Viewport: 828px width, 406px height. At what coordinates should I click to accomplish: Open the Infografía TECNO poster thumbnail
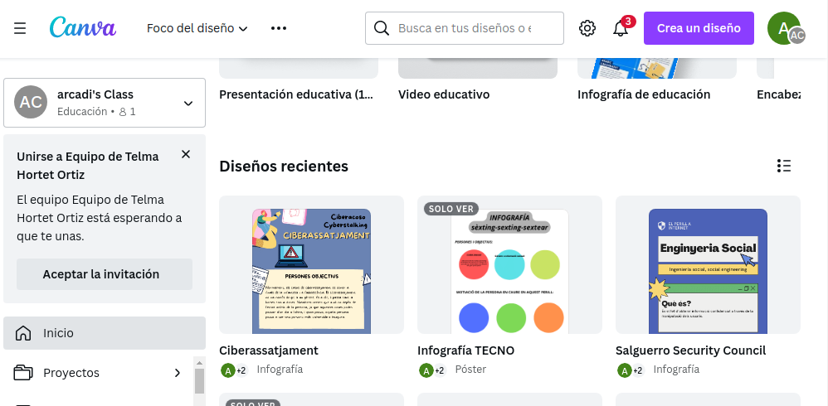(509, 265)
